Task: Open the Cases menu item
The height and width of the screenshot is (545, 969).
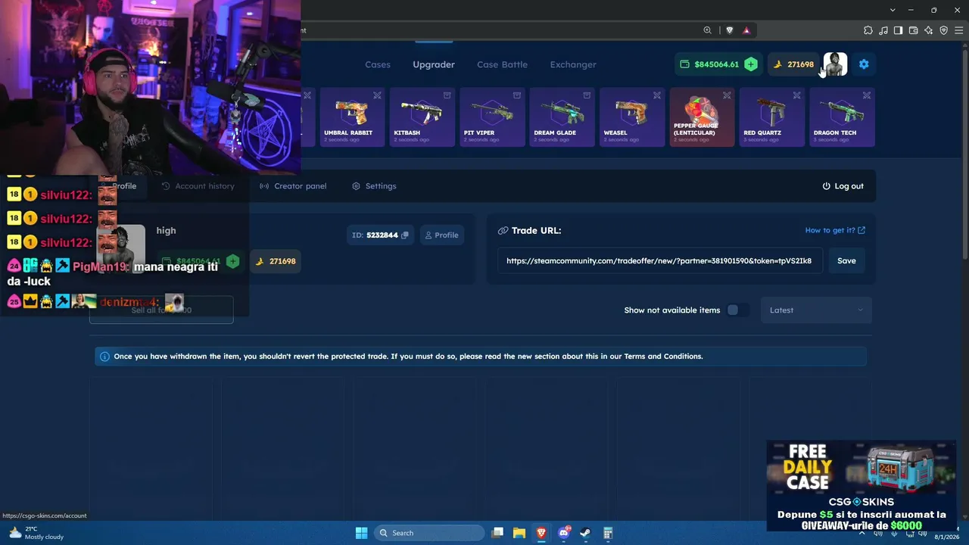Action: [378, 64]
